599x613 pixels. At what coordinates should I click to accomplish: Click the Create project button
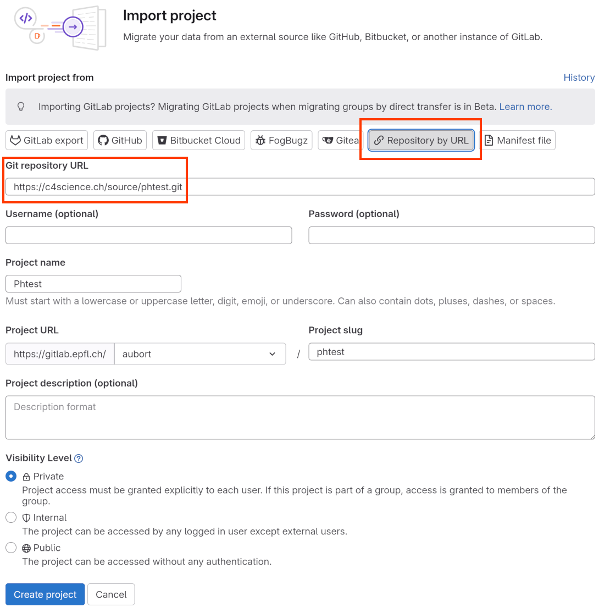click(45, 594)
